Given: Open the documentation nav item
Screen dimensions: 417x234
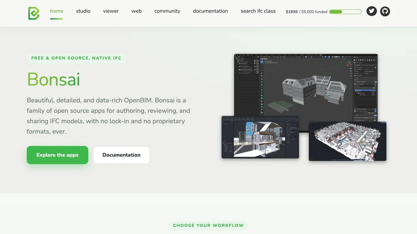Looking at the screenshot, I should pyautogui.click(x=210, y=11).
